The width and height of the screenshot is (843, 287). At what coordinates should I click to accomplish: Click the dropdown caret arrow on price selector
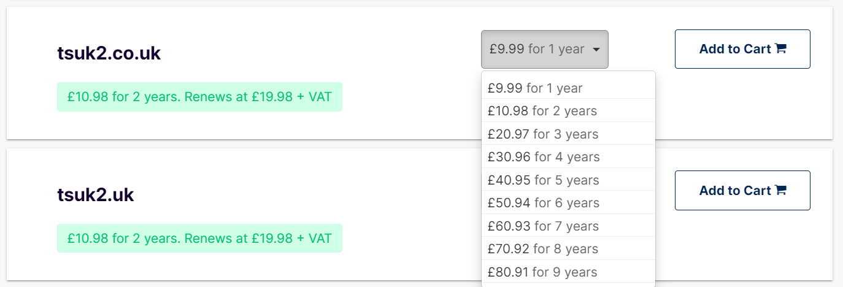(x=596, y=50)
